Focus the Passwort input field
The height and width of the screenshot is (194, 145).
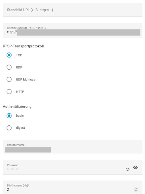point(73,167)
